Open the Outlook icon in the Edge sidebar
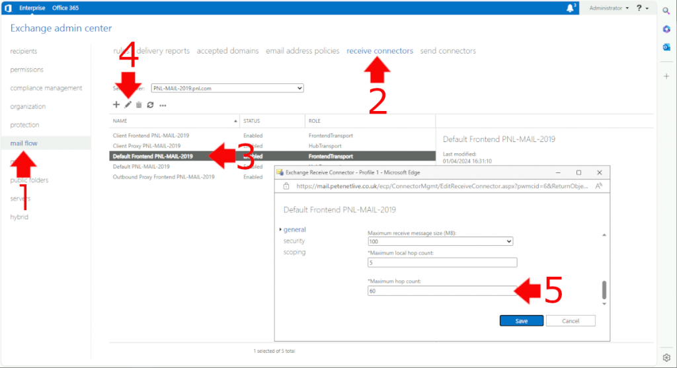 point(666,47)
